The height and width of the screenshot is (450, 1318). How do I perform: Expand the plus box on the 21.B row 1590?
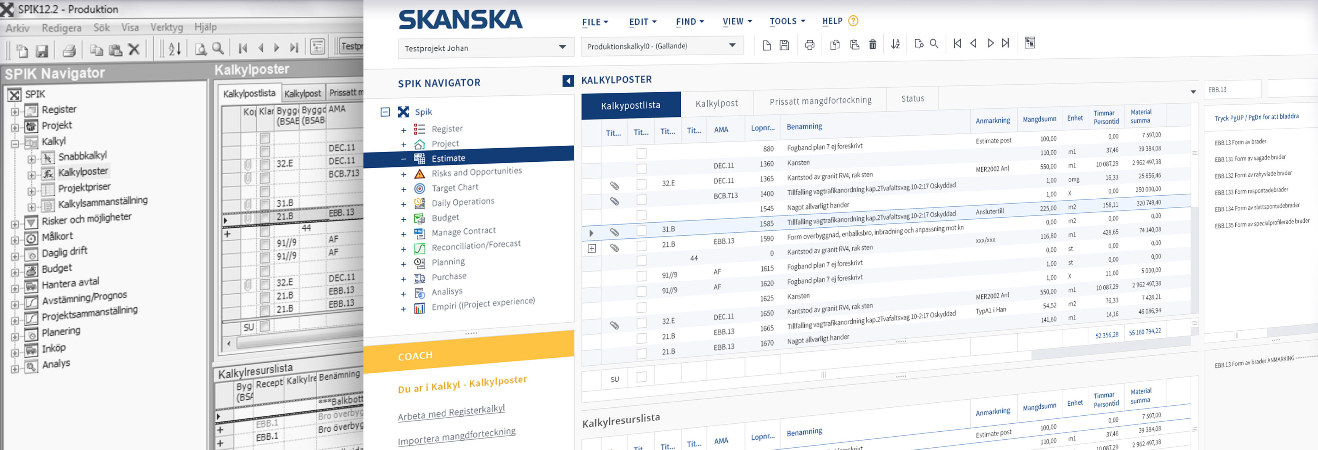point(592,249)
